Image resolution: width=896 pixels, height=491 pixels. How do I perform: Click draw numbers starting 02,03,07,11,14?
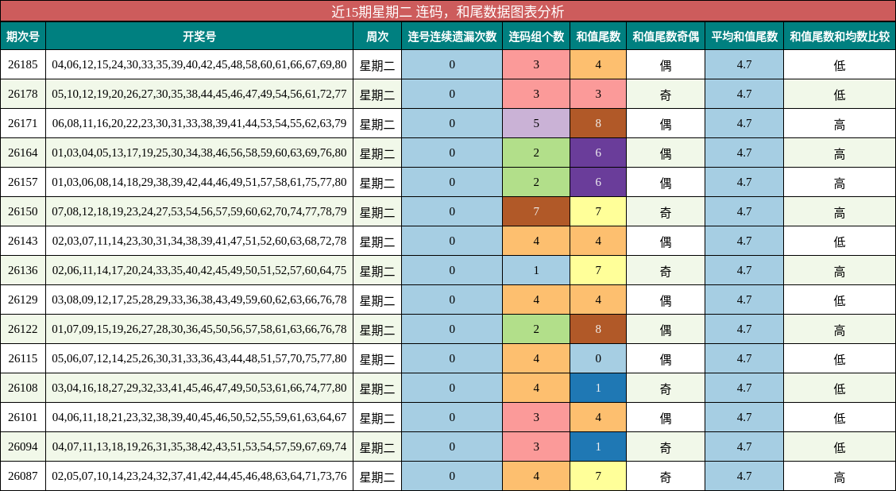(x=199, y=242)
